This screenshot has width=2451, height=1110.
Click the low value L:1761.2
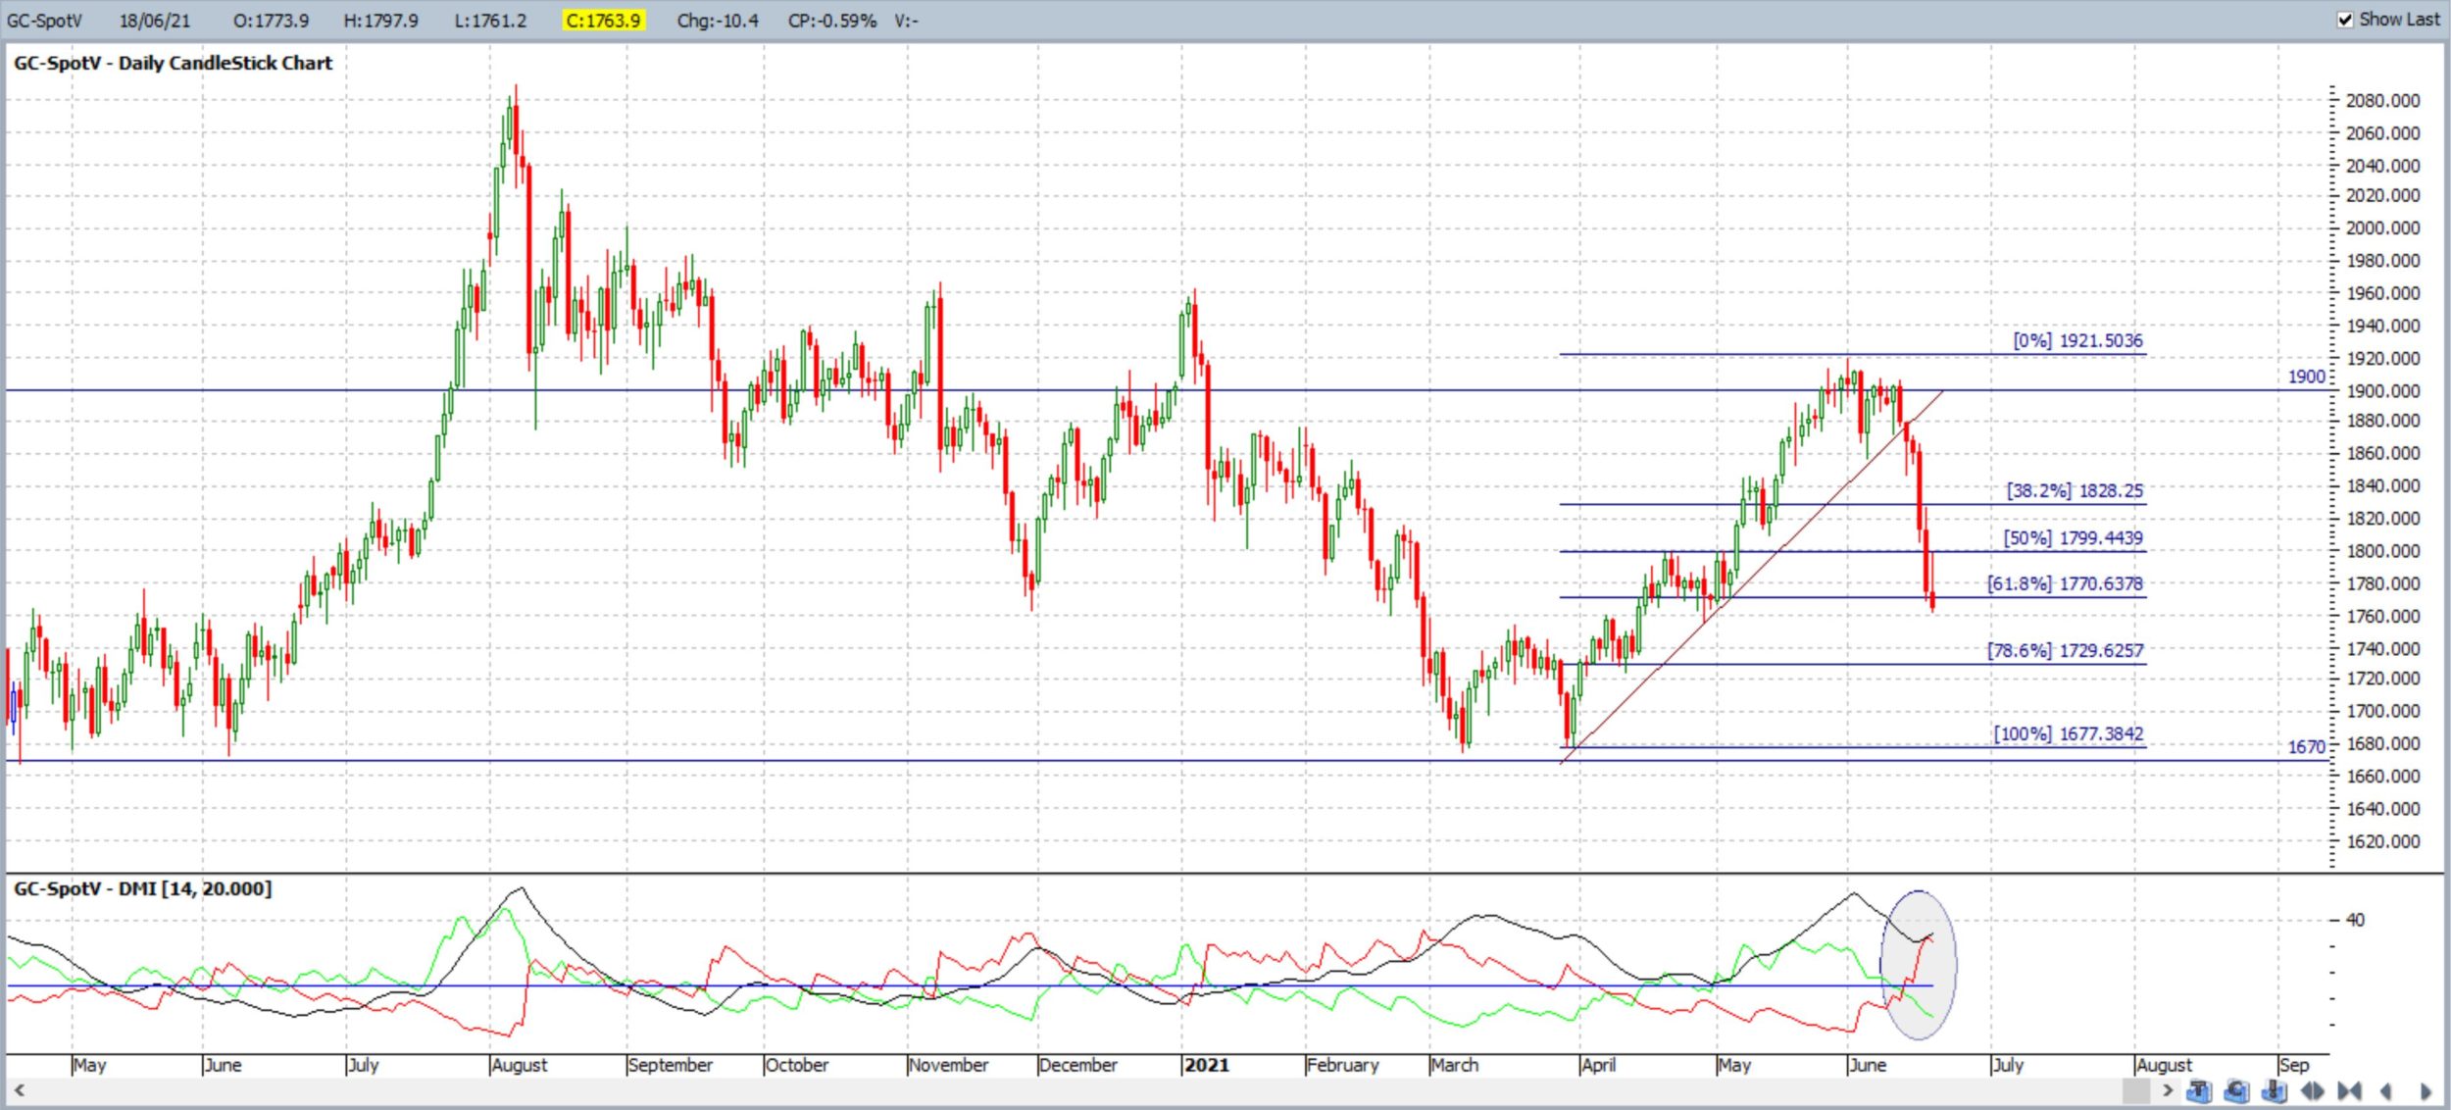[x=490, y=21]
